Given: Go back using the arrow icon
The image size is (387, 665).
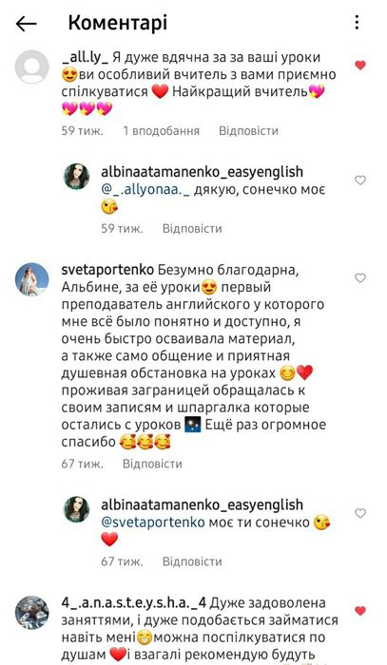Looking at the screenshot, I should [x=26, y=24].
